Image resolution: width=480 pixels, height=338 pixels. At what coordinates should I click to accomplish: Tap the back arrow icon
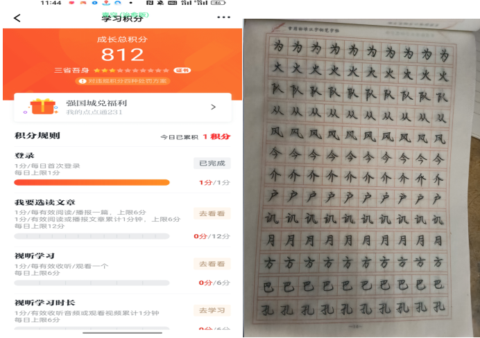click(x=17, y=18)
